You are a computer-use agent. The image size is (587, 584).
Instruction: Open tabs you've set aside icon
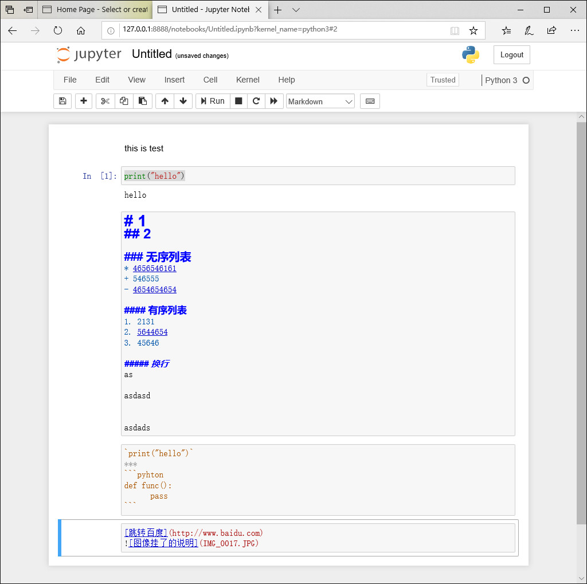coord(10,10)
